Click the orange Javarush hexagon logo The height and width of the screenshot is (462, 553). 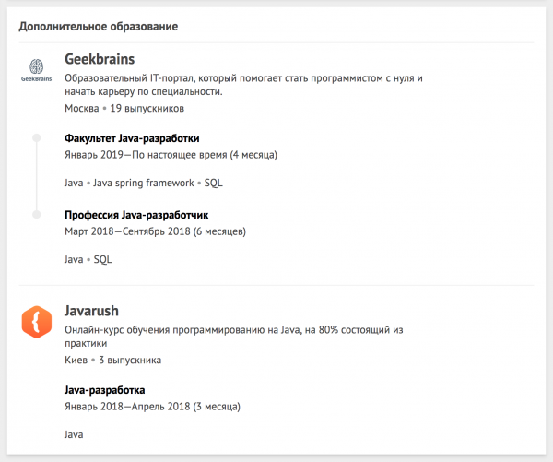[x=37, y=322]
